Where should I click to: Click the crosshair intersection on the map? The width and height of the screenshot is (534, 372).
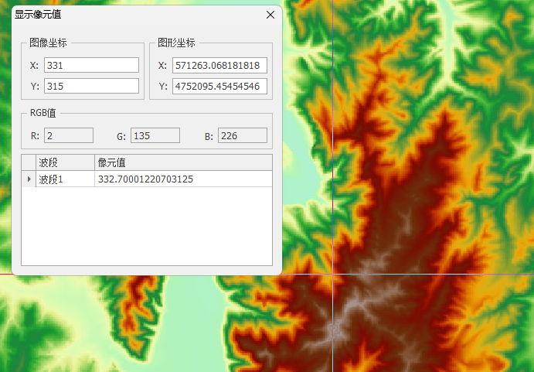tap(332, 274)
